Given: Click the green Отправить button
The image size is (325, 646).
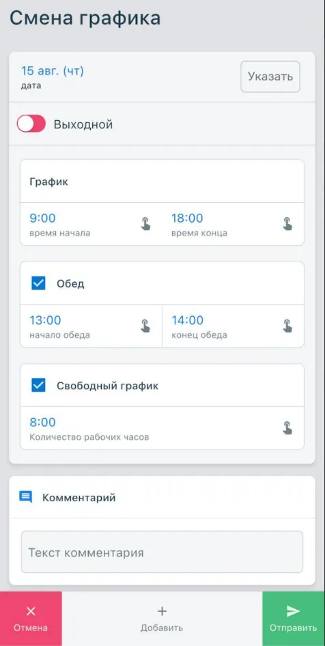Looking at the screenshot, I should coord(294,619).
